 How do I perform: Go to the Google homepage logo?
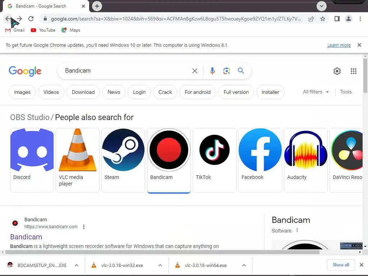pos(25,71)
